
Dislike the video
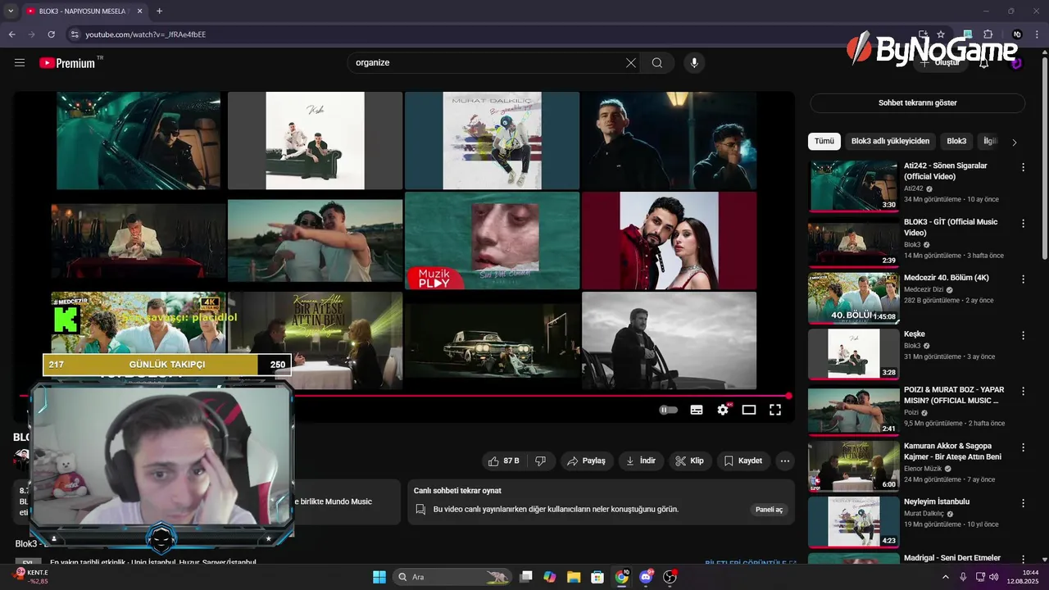(540, 461)
